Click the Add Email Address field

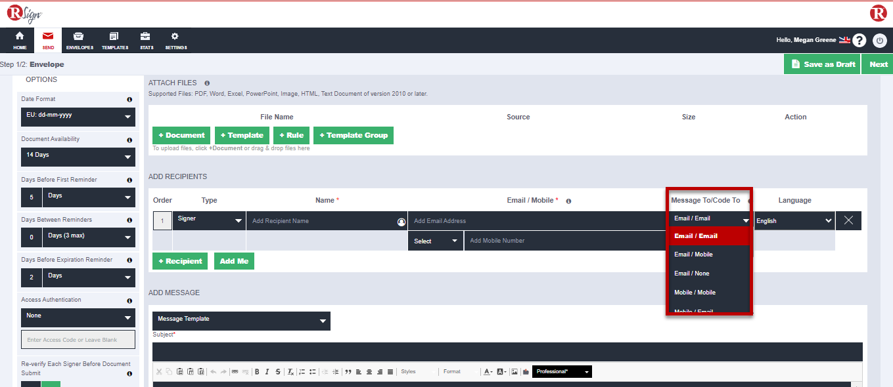[536, 221]
